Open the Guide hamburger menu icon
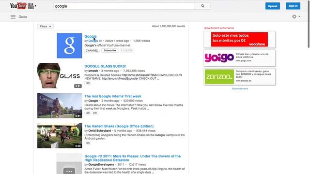 point(13,17)
